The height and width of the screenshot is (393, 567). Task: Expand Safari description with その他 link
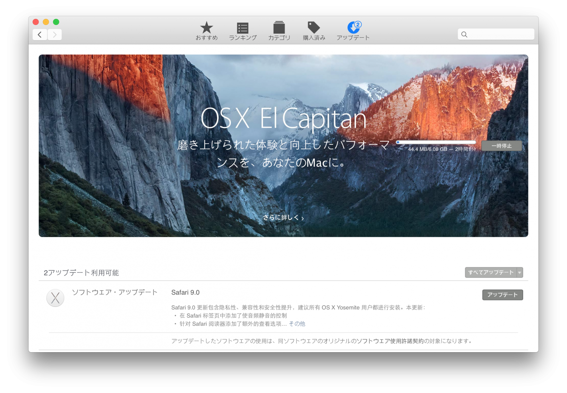tap(297, 324)
